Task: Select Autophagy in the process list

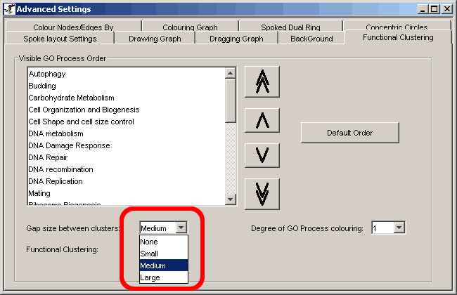Action: [46, 74]
